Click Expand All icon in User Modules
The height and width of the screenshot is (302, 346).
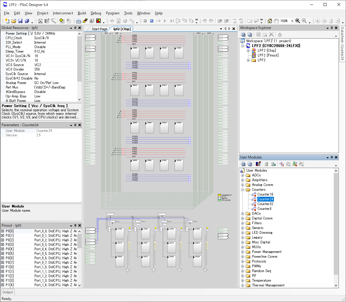point(243,164)
